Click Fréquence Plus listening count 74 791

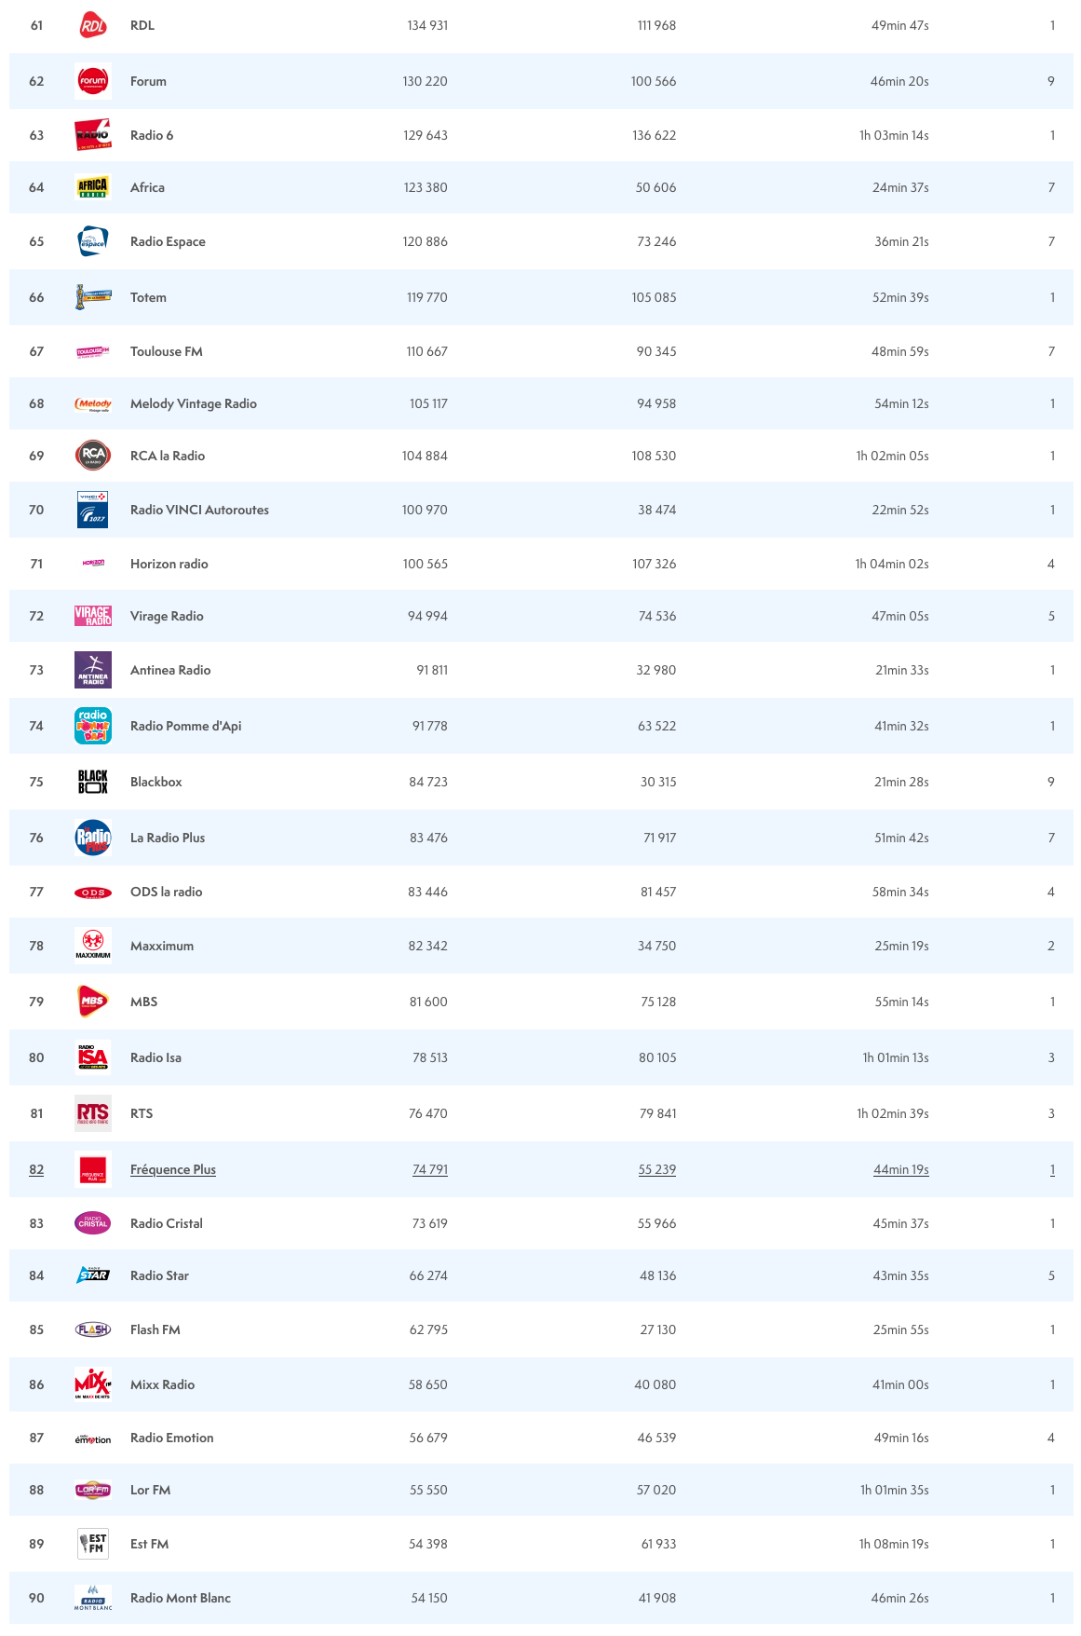click(x=430, y=1169)
